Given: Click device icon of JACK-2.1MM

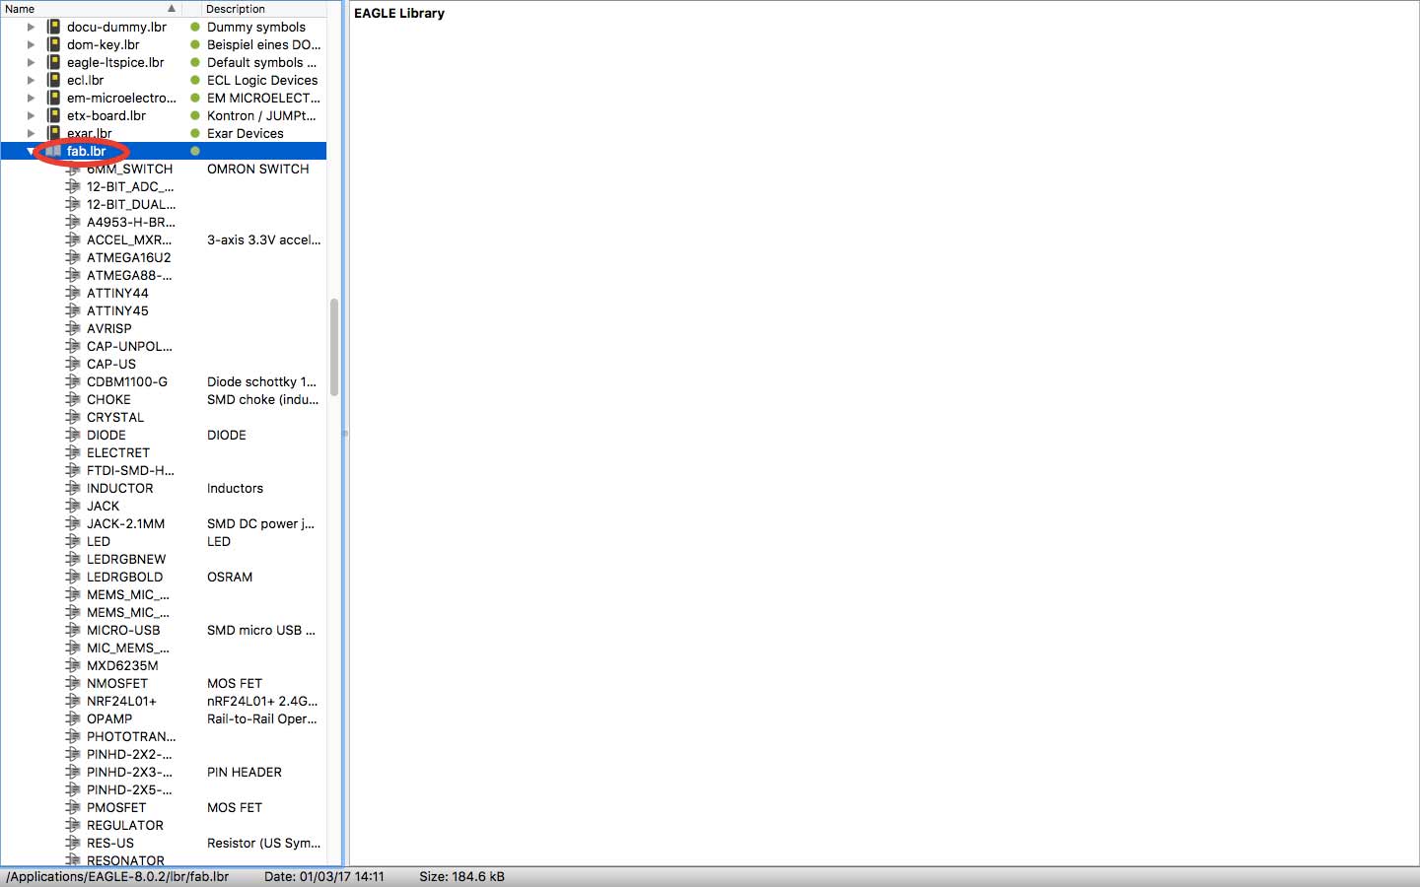Looking at the screenshot, I should pyautogui.click(x=73, y=523).
